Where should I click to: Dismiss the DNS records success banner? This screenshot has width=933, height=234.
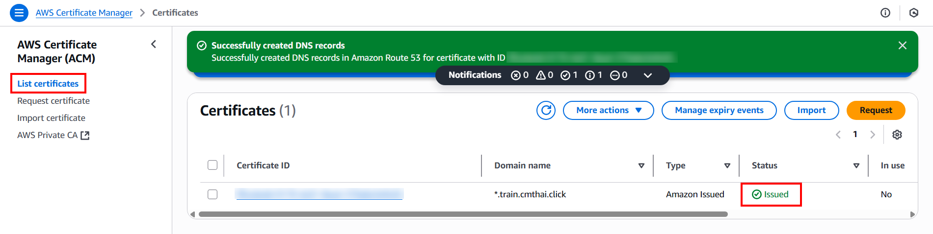902,46
